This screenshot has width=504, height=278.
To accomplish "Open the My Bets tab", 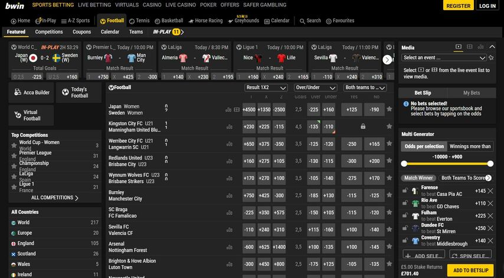I will click(x=472, y=93).
